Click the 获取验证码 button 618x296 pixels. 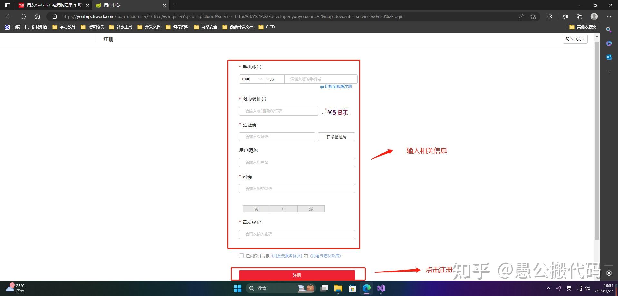[x=336, y=136]
